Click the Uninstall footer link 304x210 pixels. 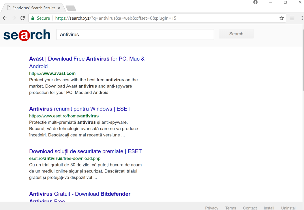[289, 208]
